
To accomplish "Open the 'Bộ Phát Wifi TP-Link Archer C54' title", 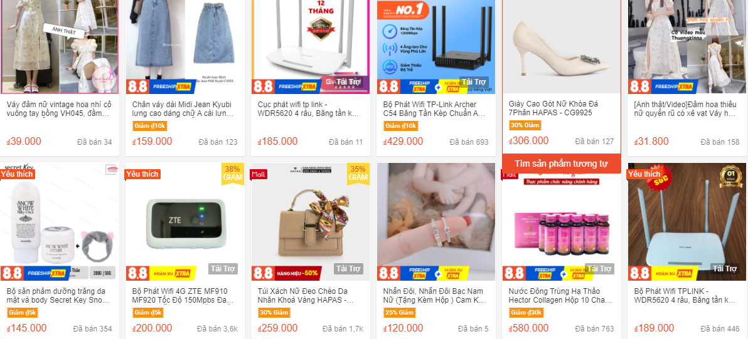I will pyautogui.click(x=435, y=109).
